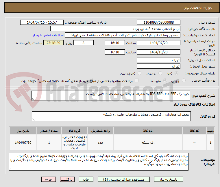The image size is (220, 187).
Task: Click the چاپ print button
Action: tap(86, 179)
